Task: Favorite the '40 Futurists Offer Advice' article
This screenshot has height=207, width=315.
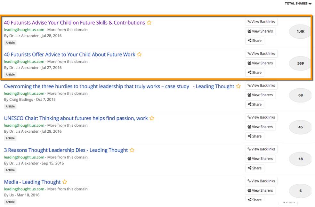Action: 139,55
